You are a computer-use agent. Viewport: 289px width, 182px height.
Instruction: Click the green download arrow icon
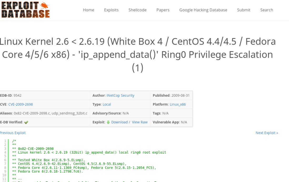[x=108, y=122]
